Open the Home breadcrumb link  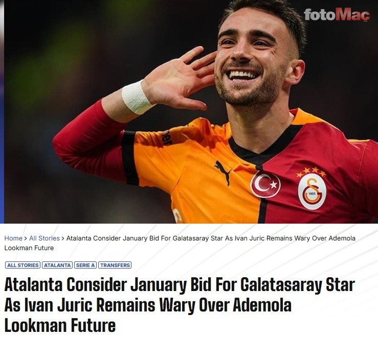click(13, 238)
